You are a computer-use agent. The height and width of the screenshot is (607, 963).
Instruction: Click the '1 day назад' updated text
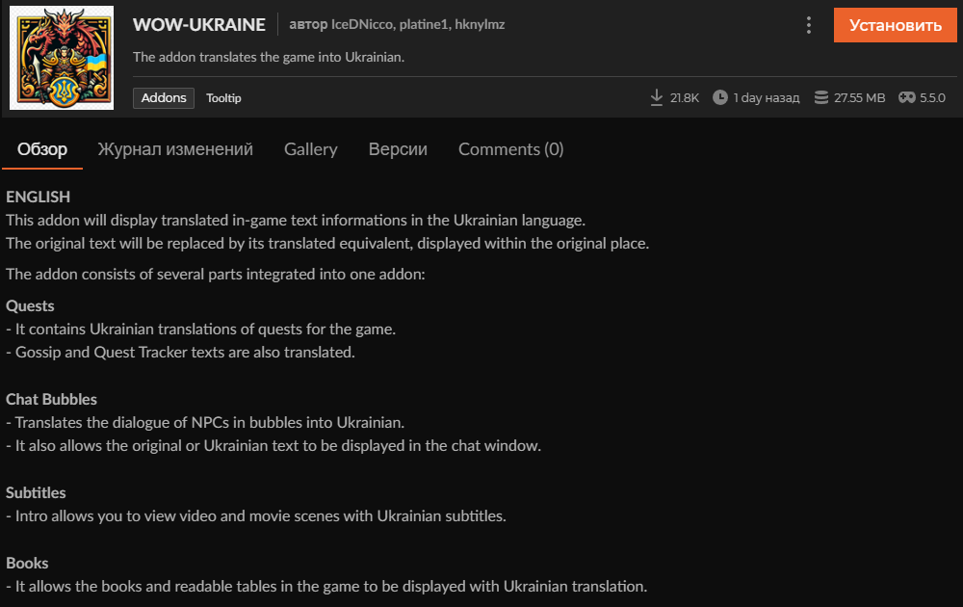click(767, 97)
